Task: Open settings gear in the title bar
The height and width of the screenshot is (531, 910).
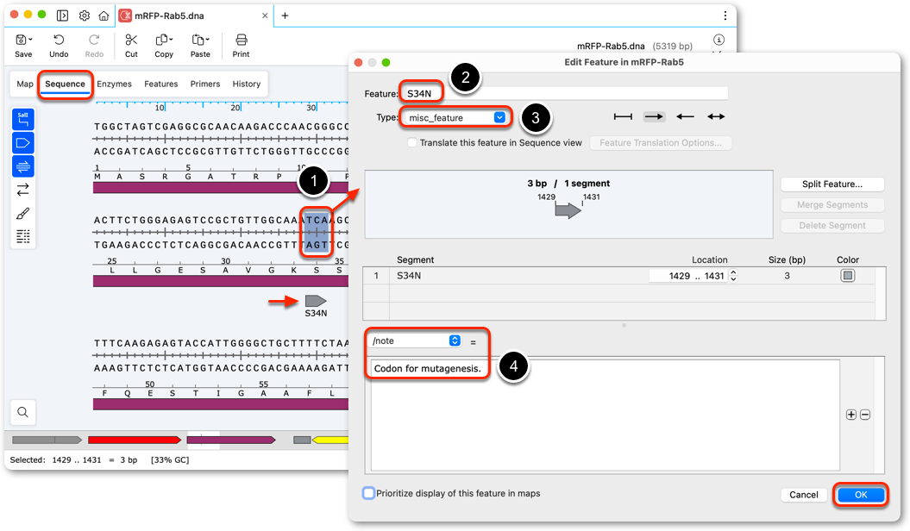Action: coord(85,16)
